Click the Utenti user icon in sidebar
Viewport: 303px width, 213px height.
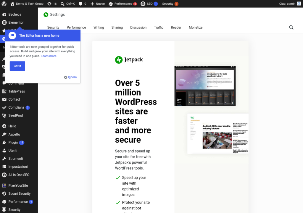tap(4, 151)
